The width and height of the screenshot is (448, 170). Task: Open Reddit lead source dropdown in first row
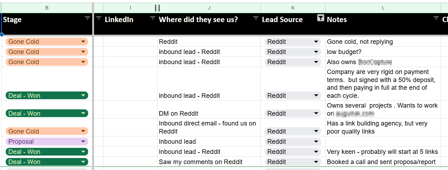[x=293, y=42]
